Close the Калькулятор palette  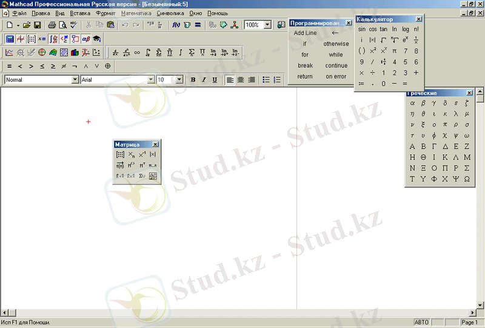point(418,19)
